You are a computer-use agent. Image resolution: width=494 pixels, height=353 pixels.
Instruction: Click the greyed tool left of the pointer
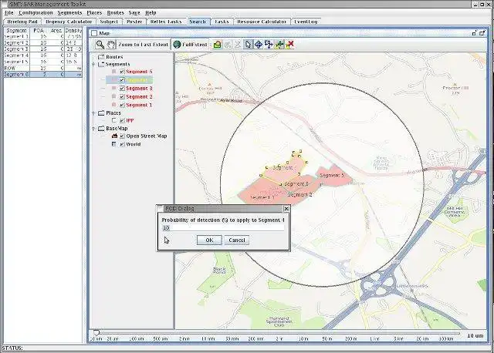point(238,45)
